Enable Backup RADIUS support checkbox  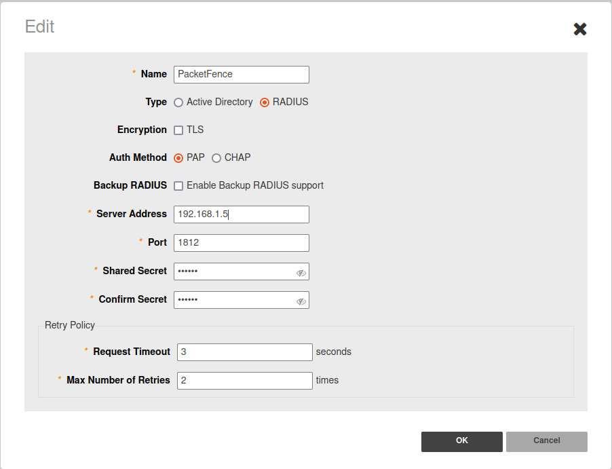(178, 186)
